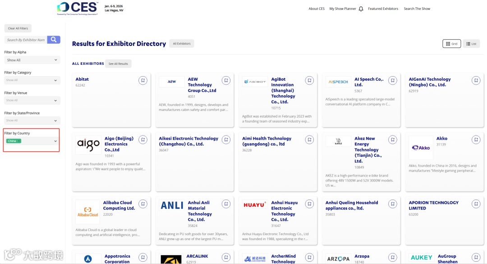Open About CES menu item
This screenshot has height=264, width=487.
(x=317, y=9)
